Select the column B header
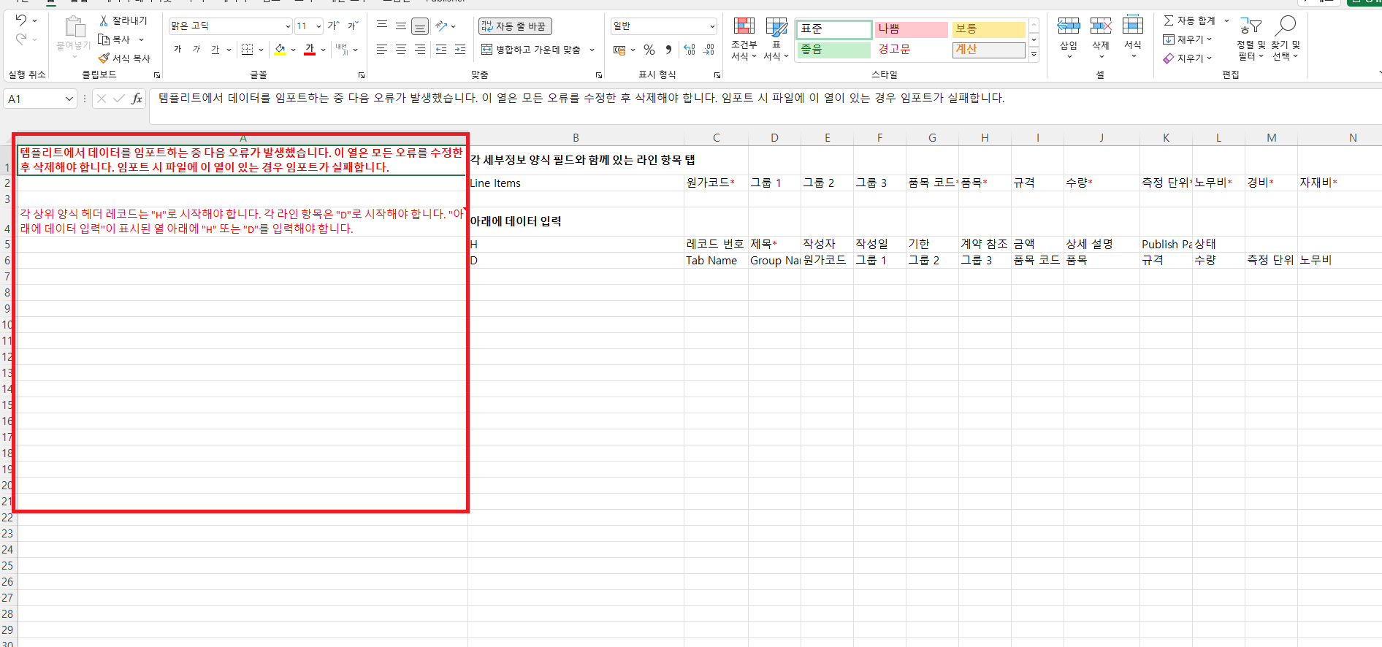The width and height of the screenshot is (1382, 647). (576, 138)
